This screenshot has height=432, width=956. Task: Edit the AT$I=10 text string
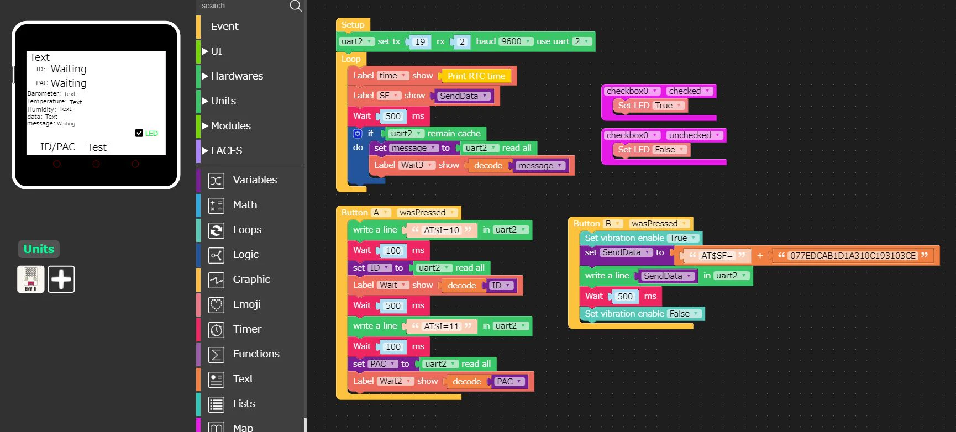[442, 230]
